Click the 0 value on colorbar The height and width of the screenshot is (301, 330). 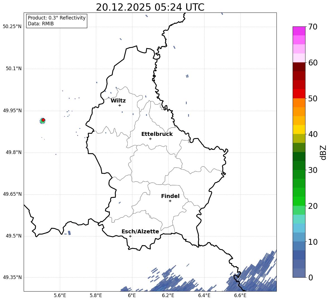(x=310, y=278)
